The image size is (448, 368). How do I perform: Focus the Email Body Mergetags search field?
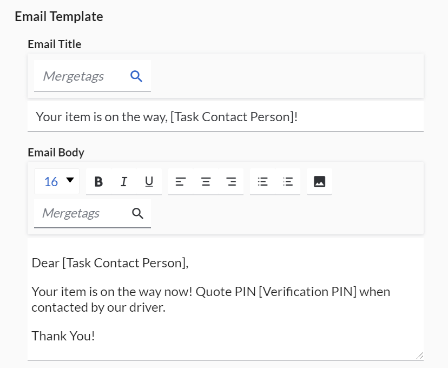pos(81,213)
